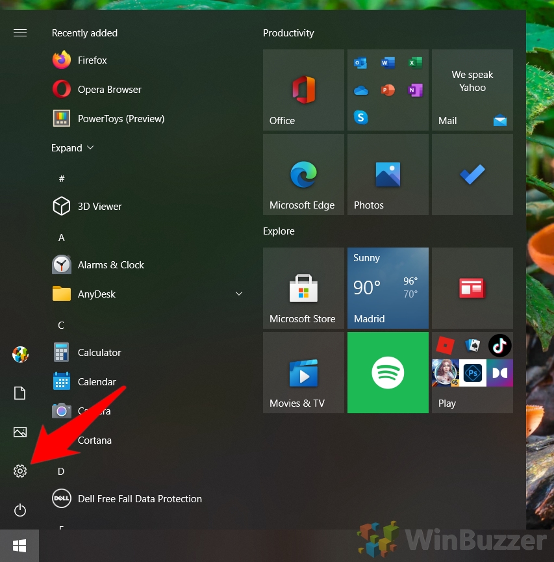Expand the Start hamburger menu
Image resolution: width=554 pixels, height=562 pixels.
pyautogui.click(x=20, y=33)
